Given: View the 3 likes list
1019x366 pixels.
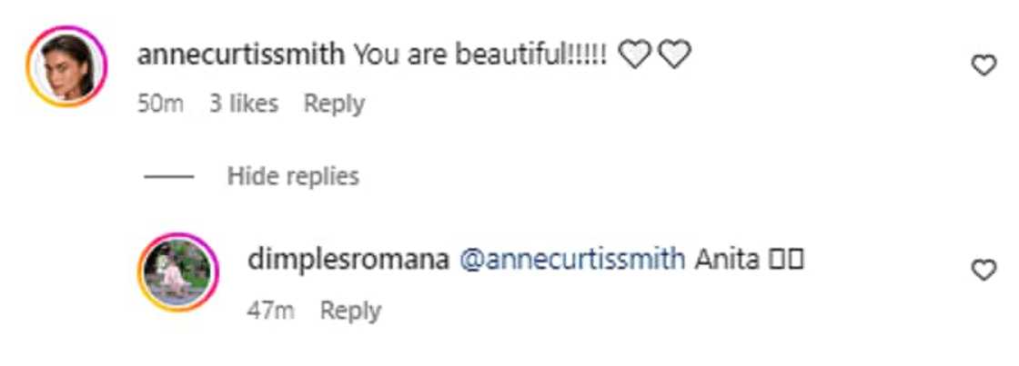Looking at the screenshot, I should (x=243, y=104).
